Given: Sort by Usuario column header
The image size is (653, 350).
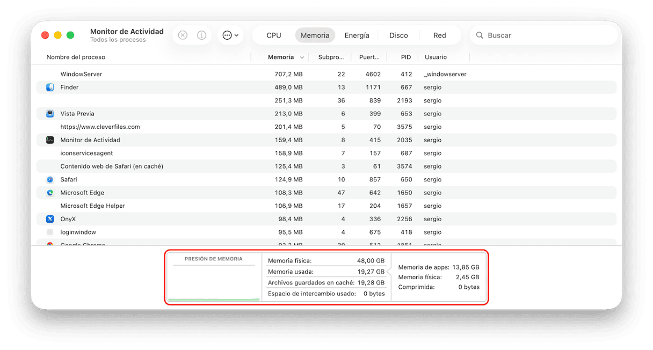Looking at the screenshot, I should [436, 57].
